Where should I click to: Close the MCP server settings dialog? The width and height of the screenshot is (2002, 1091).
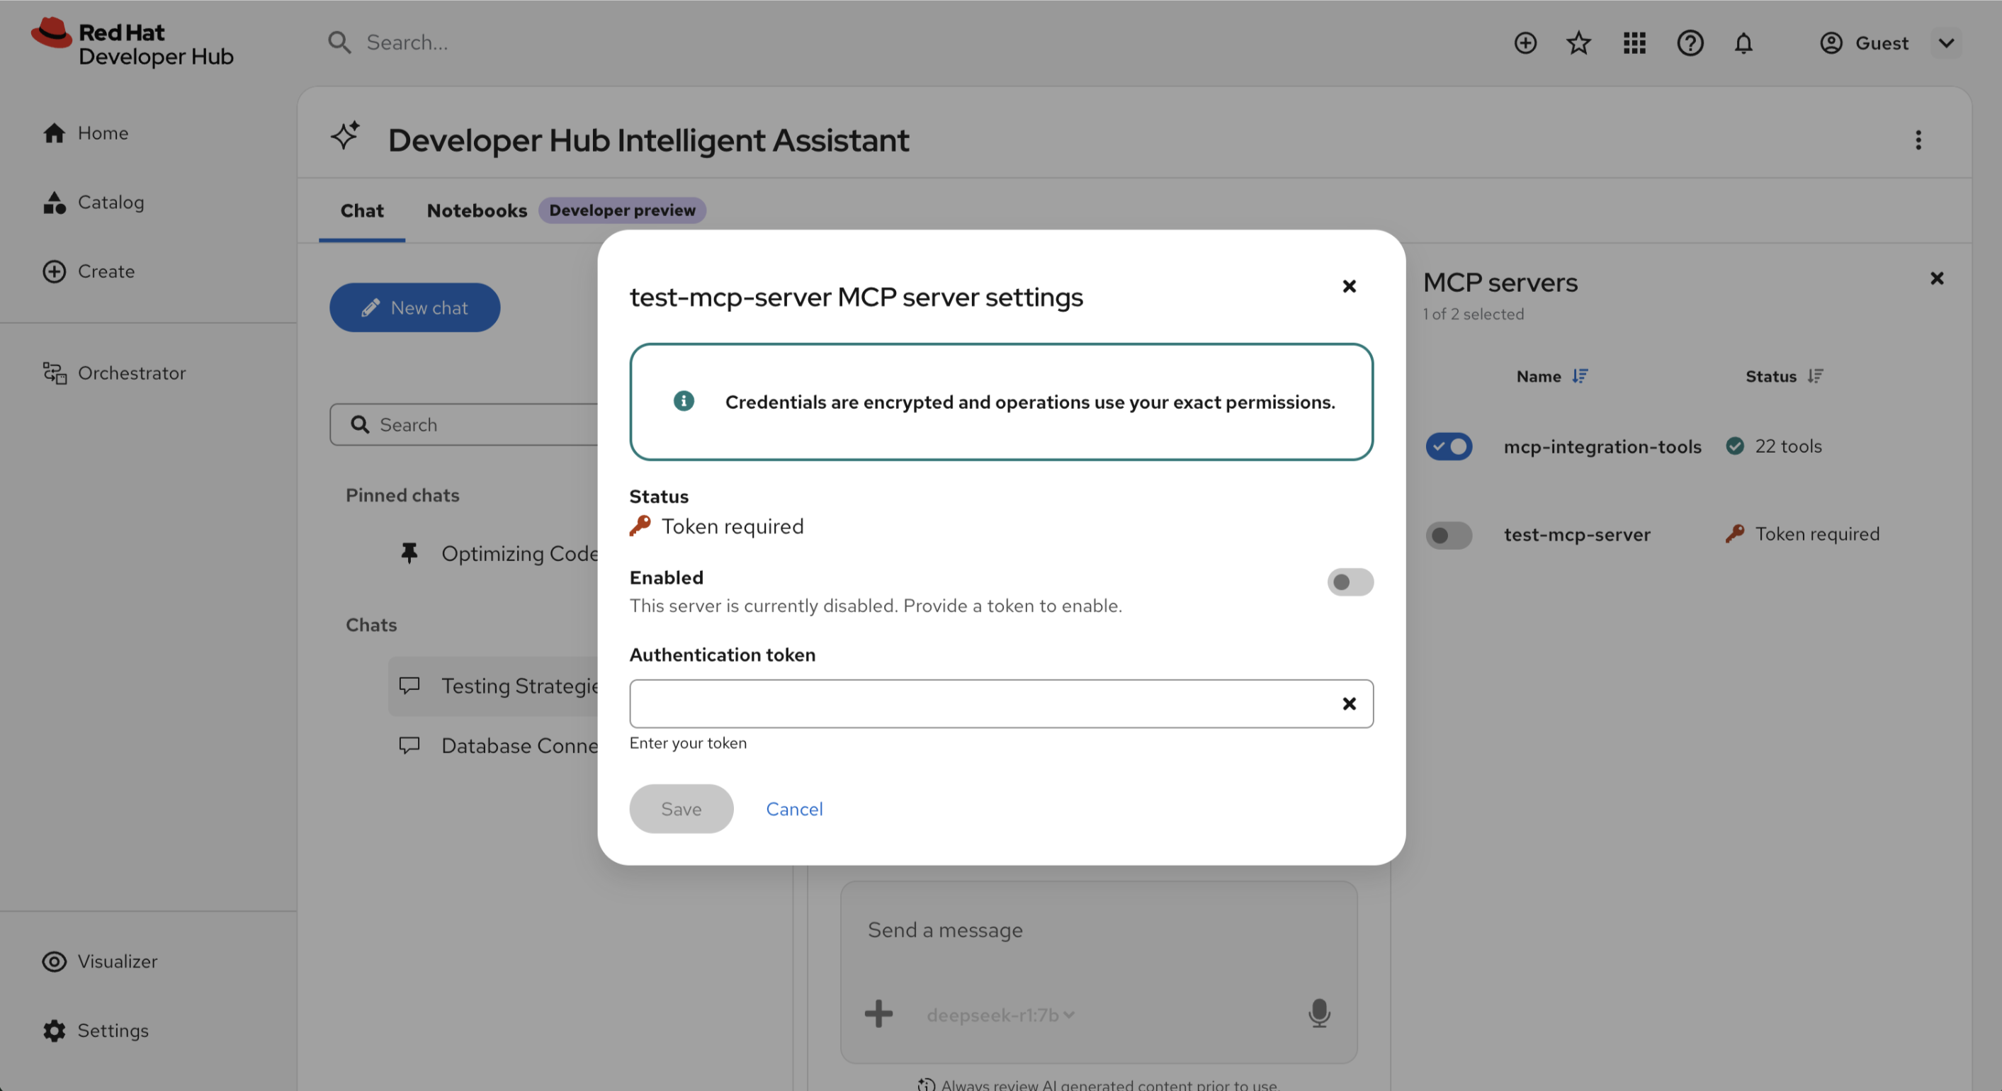1349,286
